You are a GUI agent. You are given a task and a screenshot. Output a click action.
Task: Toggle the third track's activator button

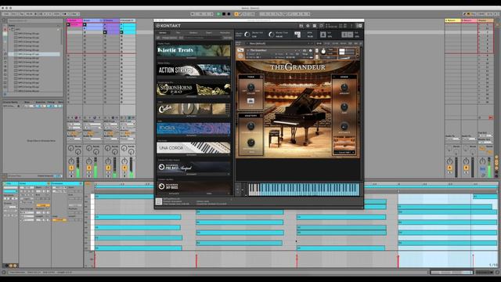[x=108, y=168]
